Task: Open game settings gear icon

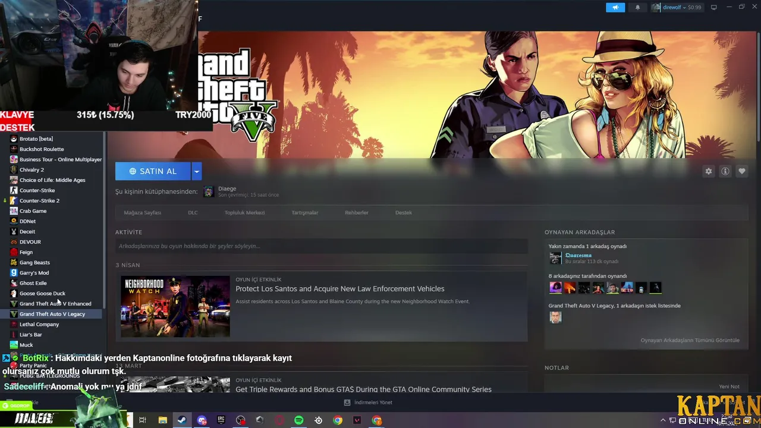Action: point(708,171)
